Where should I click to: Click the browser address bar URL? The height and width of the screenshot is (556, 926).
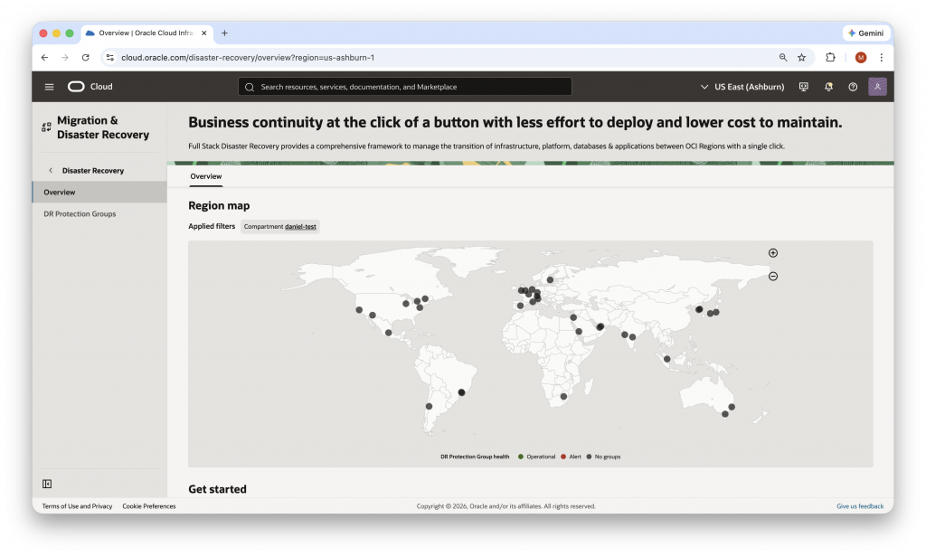click(248, 58)
